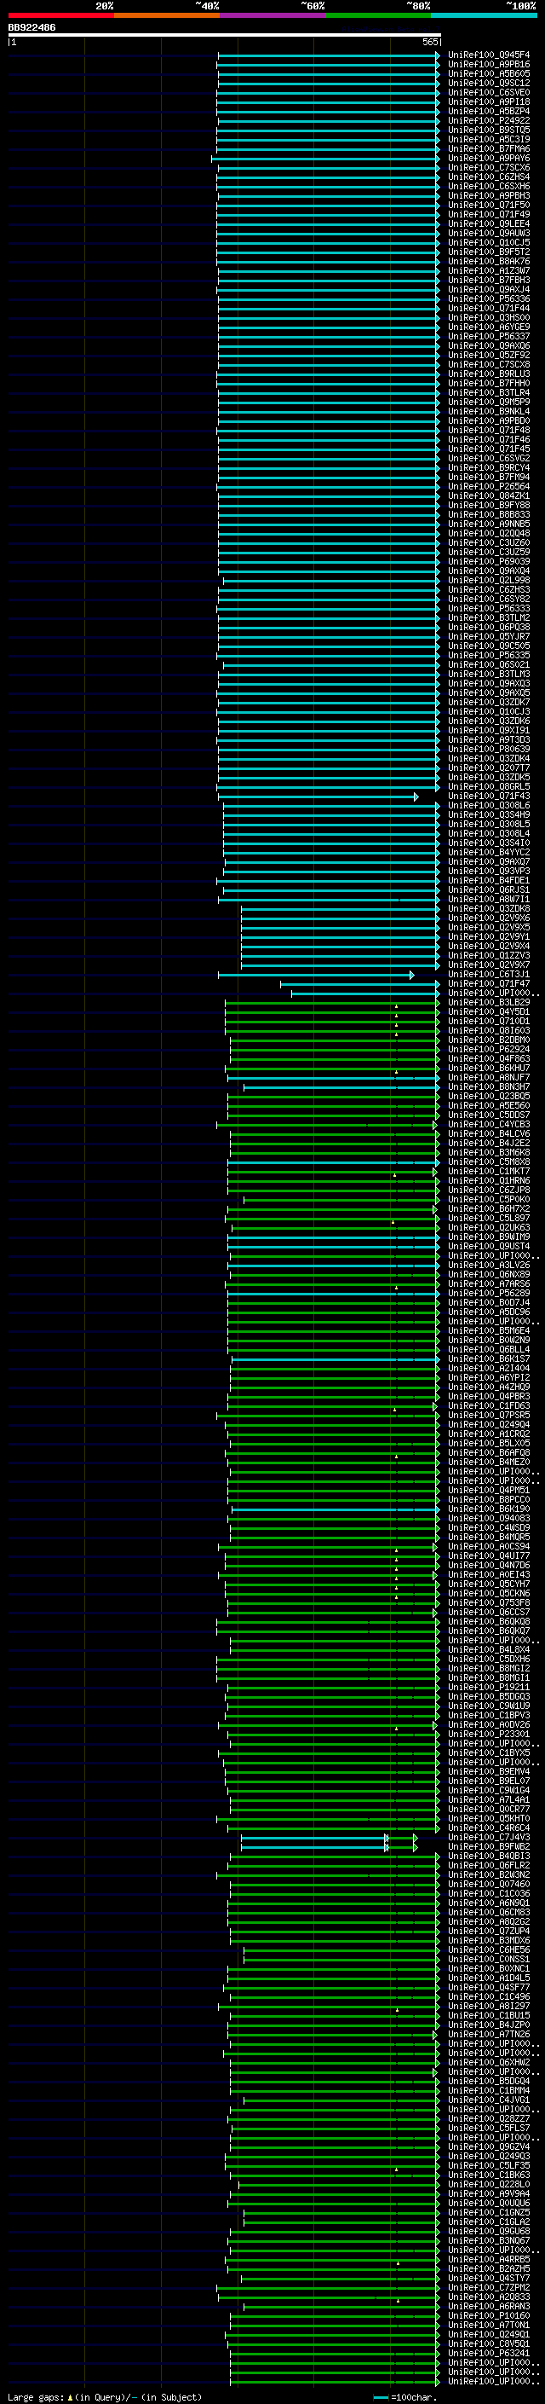545x2404 pixels.
Task: Click label UniRef100_B8N3H7
Action: click(x=488, y=1087)
